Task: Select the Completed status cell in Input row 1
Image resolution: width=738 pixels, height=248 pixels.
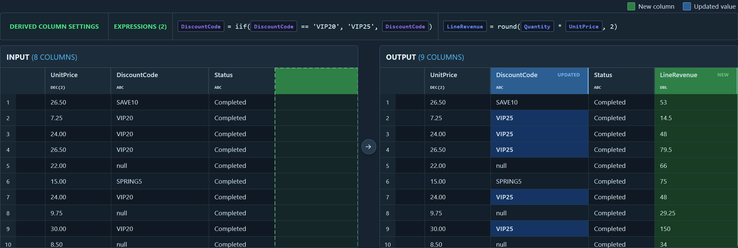Action: [x=242, y=102]
